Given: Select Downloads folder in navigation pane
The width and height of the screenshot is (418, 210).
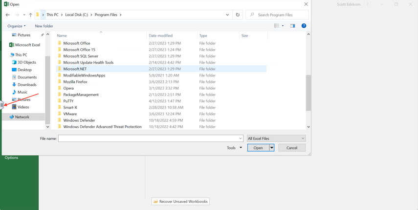Looking at the screenshot, I should [27, 85].
